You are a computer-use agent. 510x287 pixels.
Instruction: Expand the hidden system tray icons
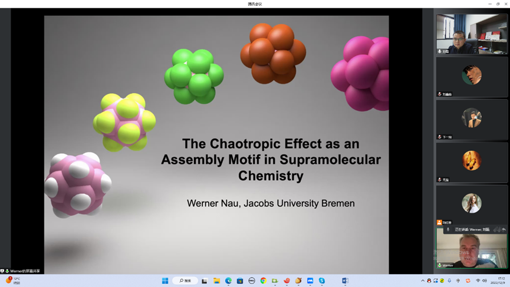click(x=423, y=281)
